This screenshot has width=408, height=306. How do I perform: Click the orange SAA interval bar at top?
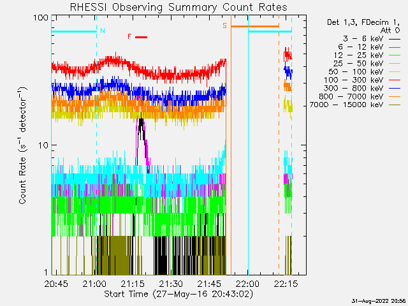click(255, 26)
